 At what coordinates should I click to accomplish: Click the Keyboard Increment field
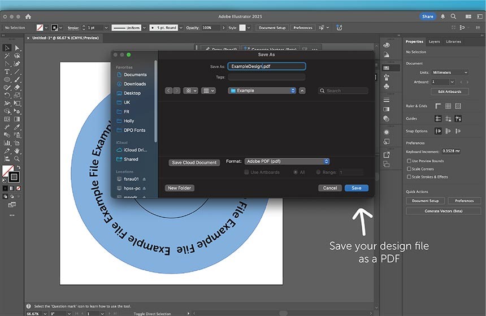(x=451, y=151)
